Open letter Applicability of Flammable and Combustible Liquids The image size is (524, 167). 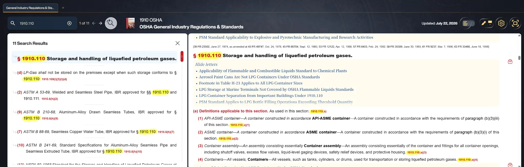tap(273, 71)
